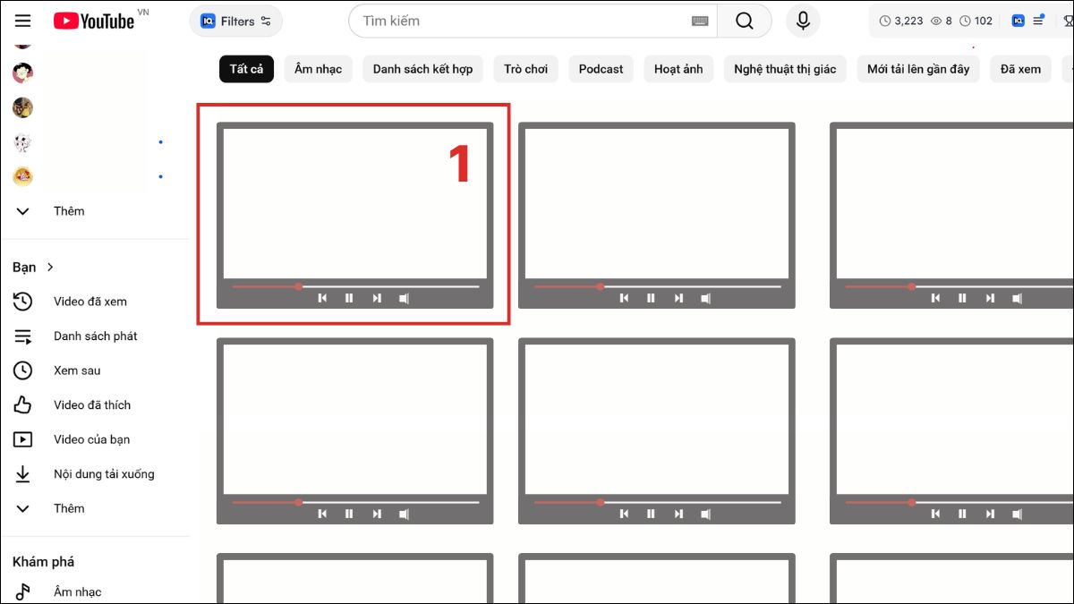
Task: Select the Trò chơi chip
Action: pos(525,69)
